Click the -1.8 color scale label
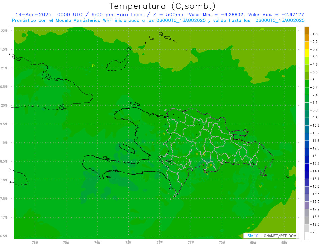Screen dimensions: 319x246 coord(314,34)
